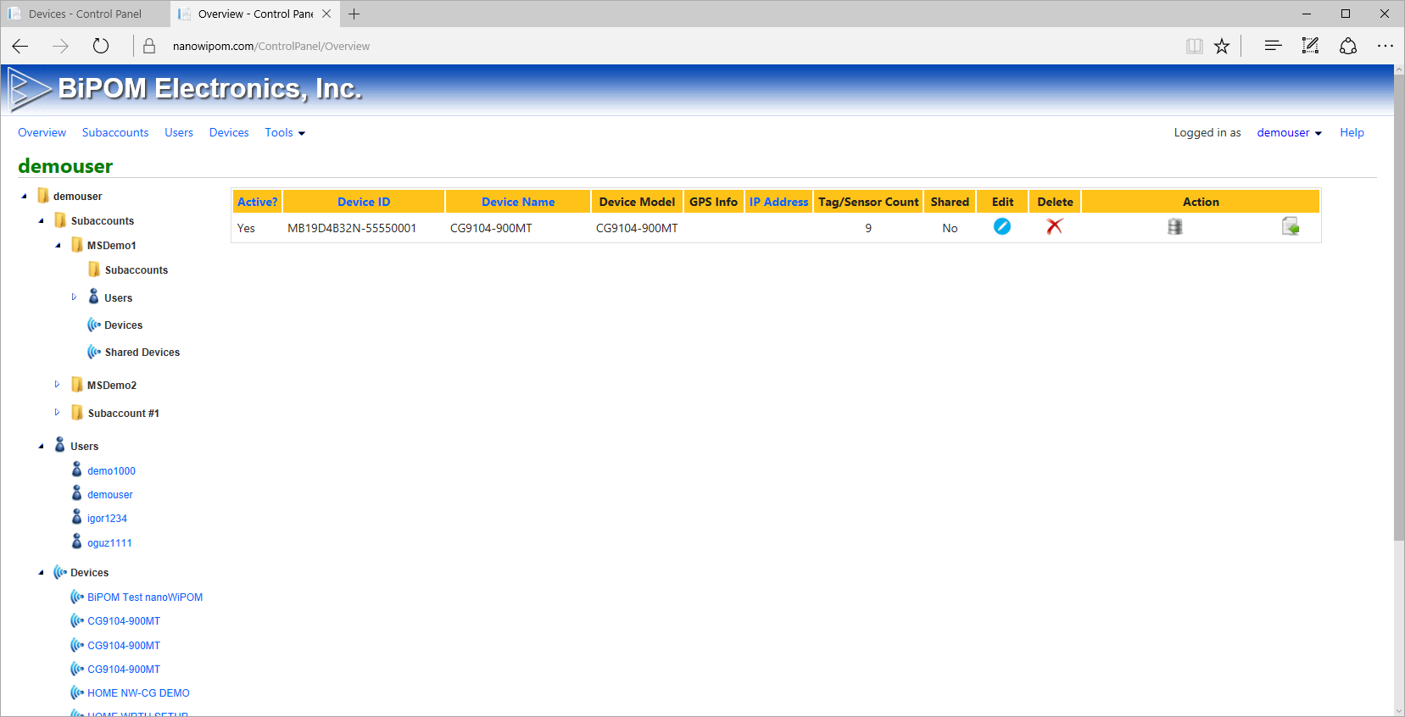Click the Device ID cell MB19D4B32N-55550001
Image resolution: width=1405 pixels, height=717 pixels.
(x=352, y=228)
